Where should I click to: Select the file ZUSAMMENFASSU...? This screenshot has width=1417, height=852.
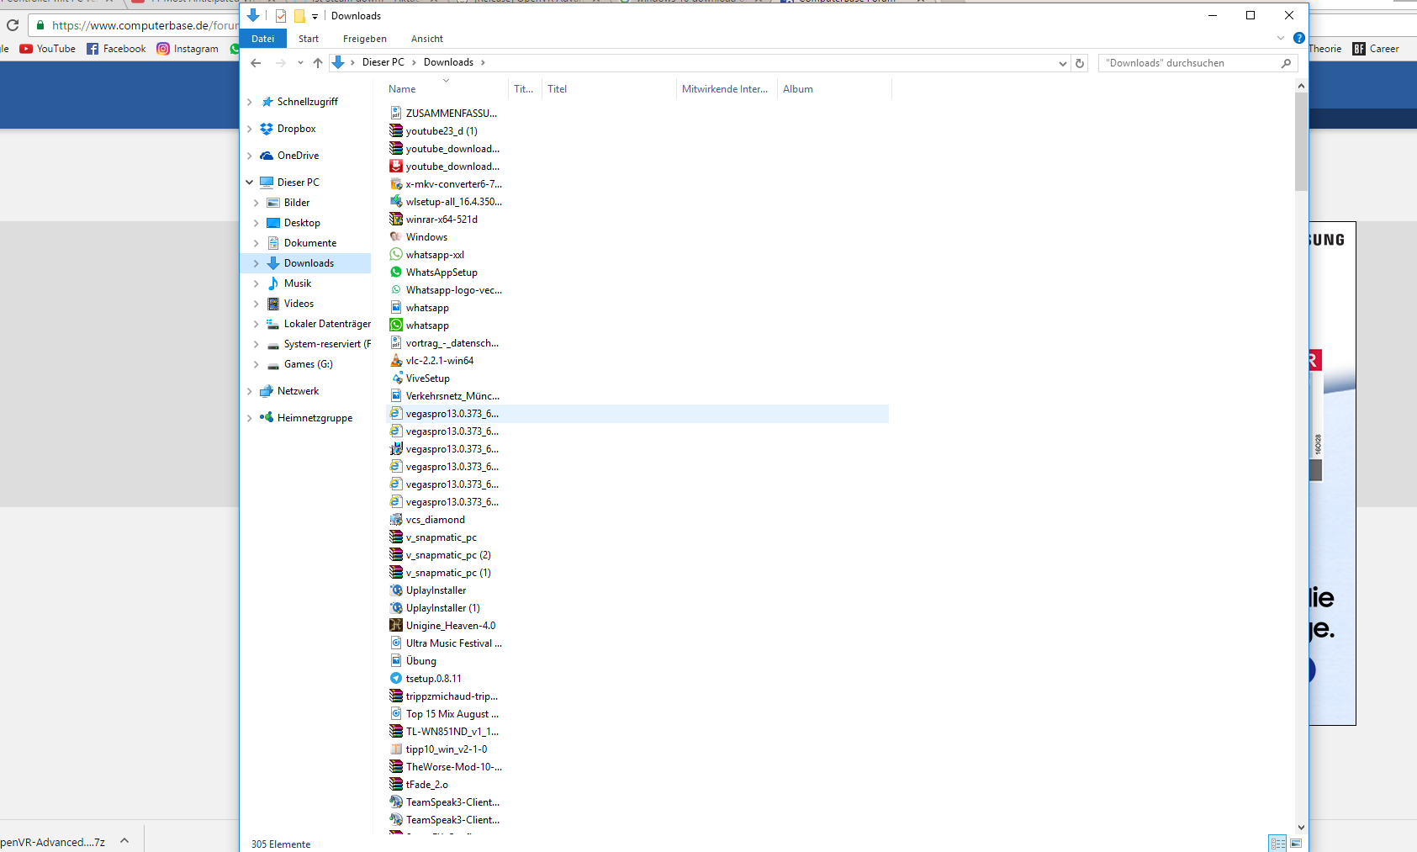452,114
